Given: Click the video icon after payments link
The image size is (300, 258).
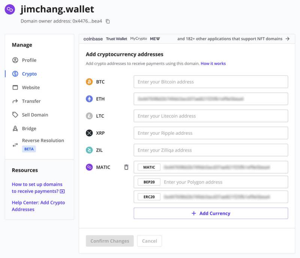Looking at the screenshot, I should [62, 191].
